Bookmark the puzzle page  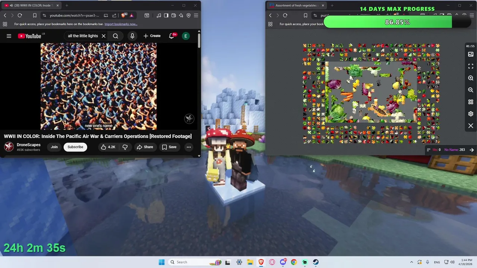(305, 15)
